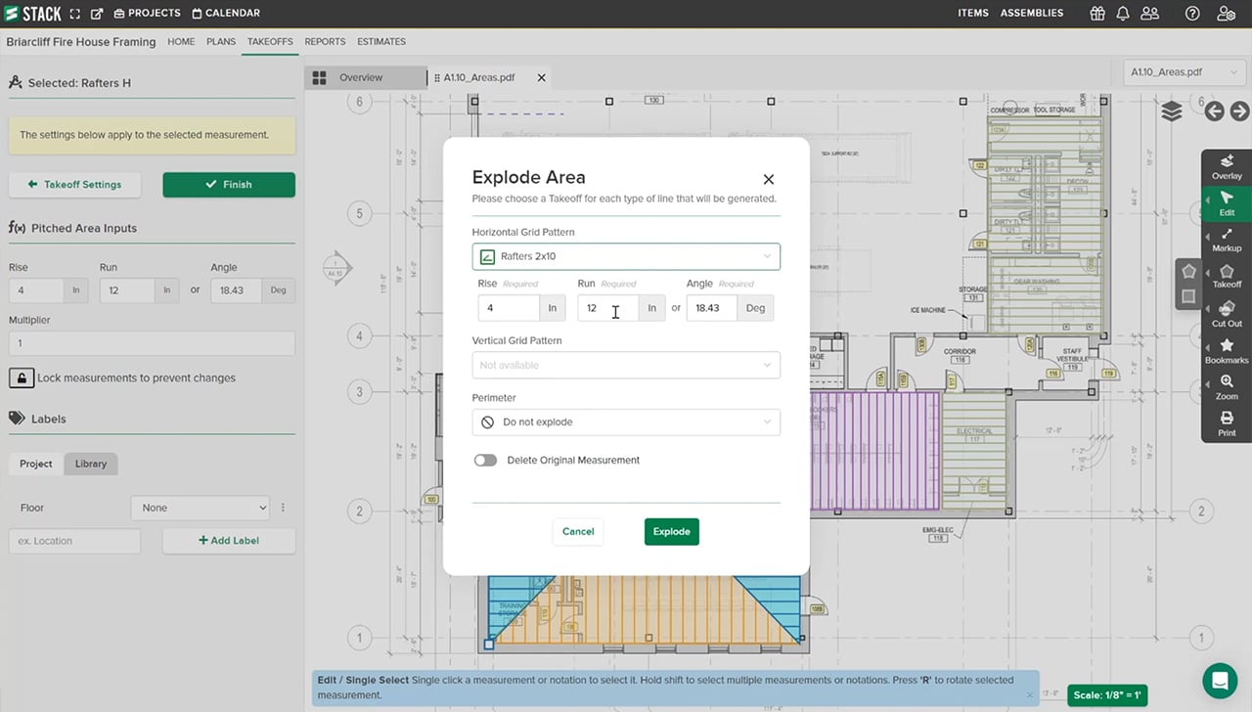Go to the previous page with the left arrow

click(x=1215, y=111)
